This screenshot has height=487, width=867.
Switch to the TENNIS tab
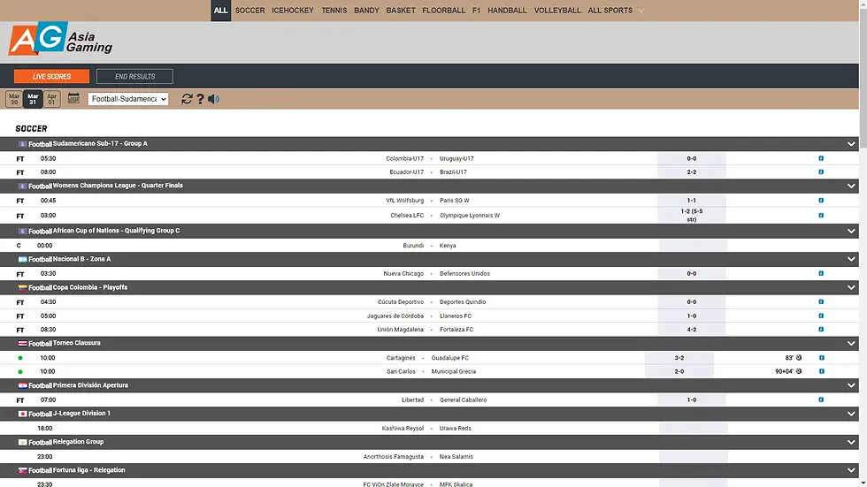point(334,11)
